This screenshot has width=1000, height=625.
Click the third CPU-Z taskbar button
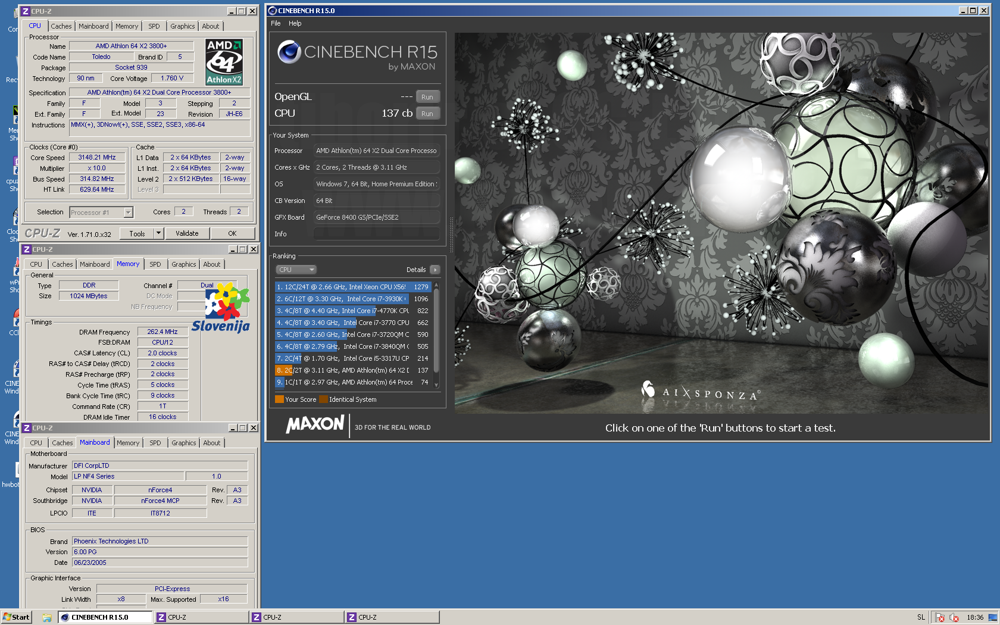pyautogui.click(x=392, y=617)
